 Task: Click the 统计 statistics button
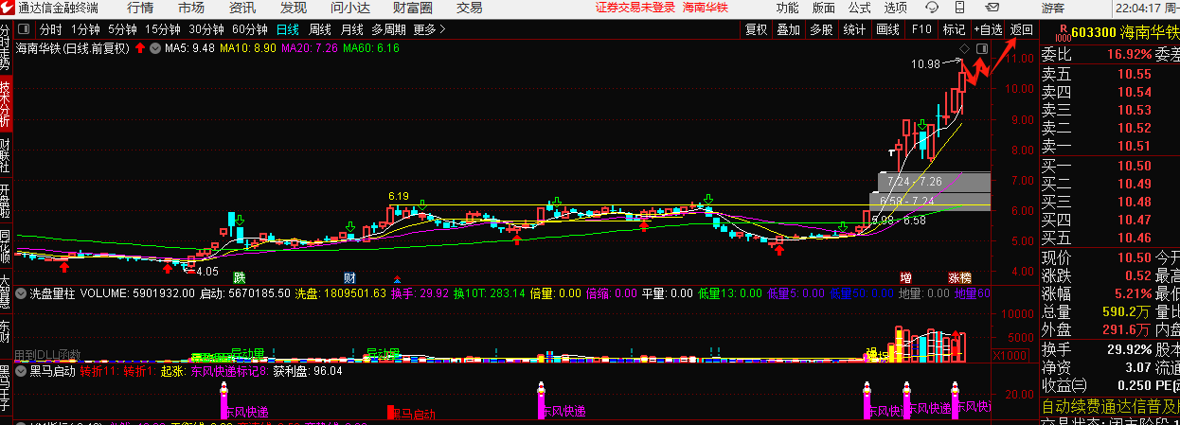click(854, 29)
